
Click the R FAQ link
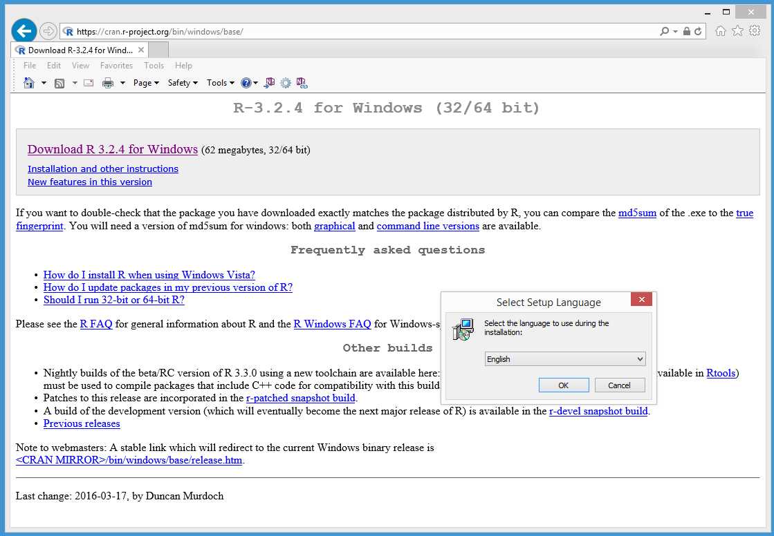click(96, 324)
